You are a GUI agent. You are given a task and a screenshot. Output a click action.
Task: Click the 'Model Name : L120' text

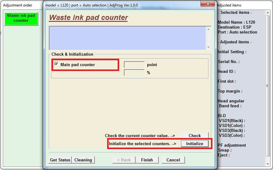[236, 22]
